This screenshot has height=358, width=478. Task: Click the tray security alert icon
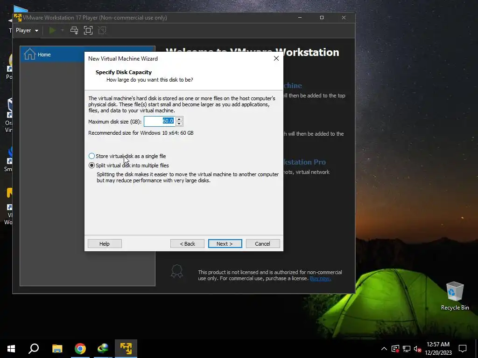[x=395, y=349]
